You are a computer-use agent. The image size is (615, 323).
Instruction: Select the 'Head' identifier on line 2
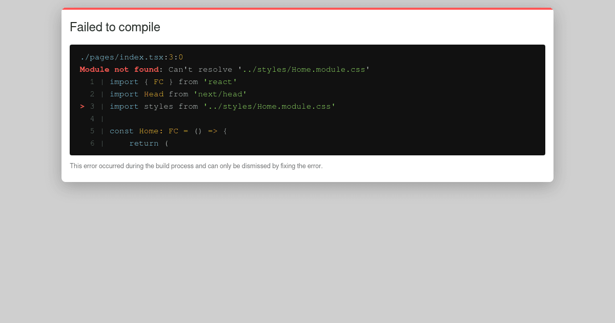tap(154, 94)
